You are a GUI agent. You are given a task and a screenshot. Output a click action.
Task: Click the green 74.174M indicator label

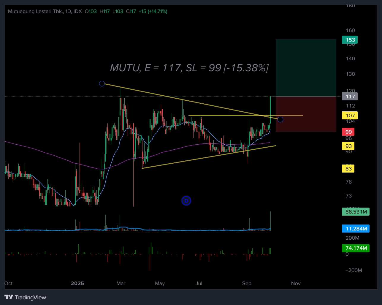click(356, 248)
